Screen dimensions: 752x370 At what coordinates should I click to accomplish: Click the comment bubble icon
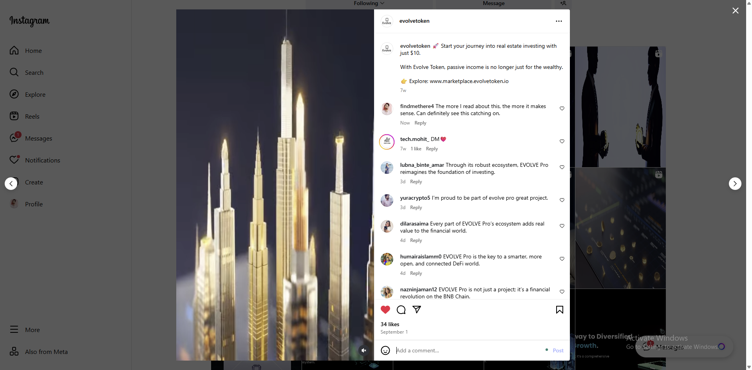pyautogui.click(x=401, y=310)
